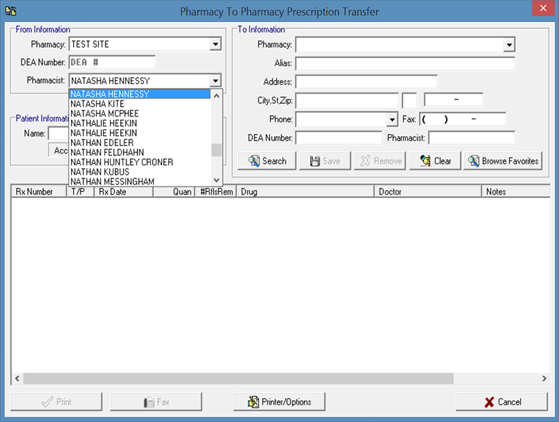The width and height of the screenshot is (559, 422).
Task: Click the Cancel button with red X
Action: [502, 402]
